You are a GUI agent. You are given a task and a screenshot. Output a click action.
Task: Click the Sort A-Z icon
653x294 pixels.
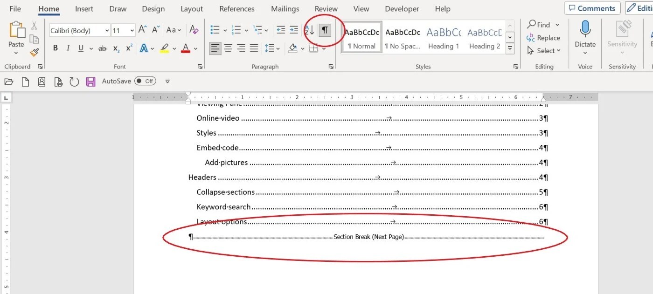[x=309, y=30]
